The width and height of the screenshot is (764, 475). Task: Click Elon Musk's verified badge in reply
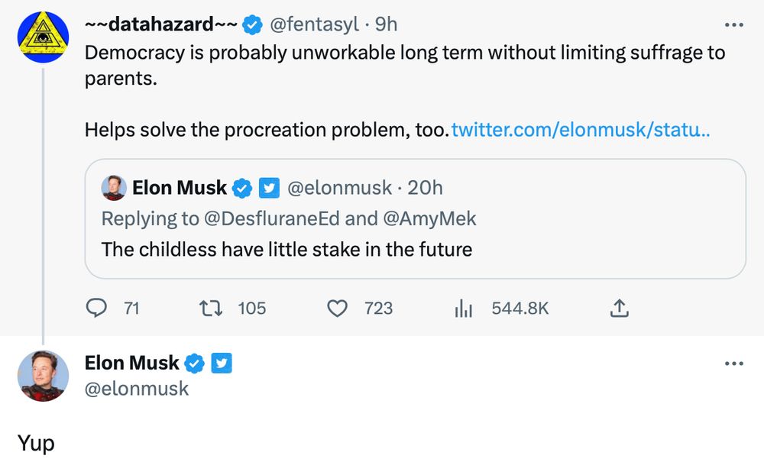click(x=195, y=364)
